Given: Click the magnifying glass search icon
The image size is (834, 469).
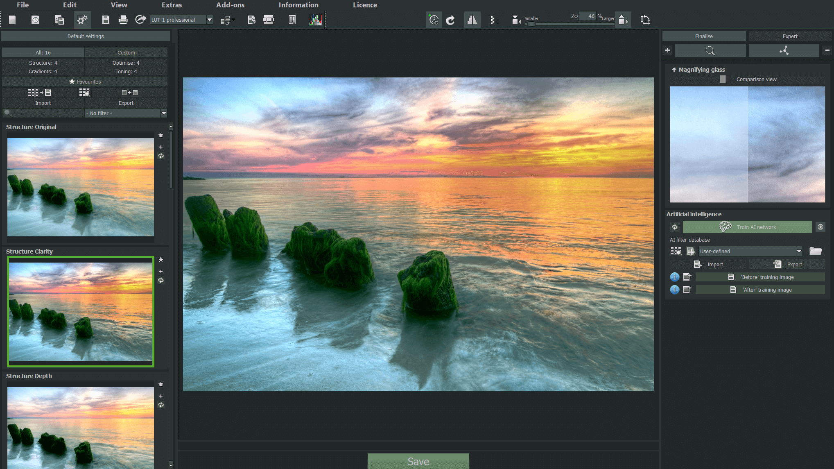Looking at the screenshot, I should [x=710, y=50].
